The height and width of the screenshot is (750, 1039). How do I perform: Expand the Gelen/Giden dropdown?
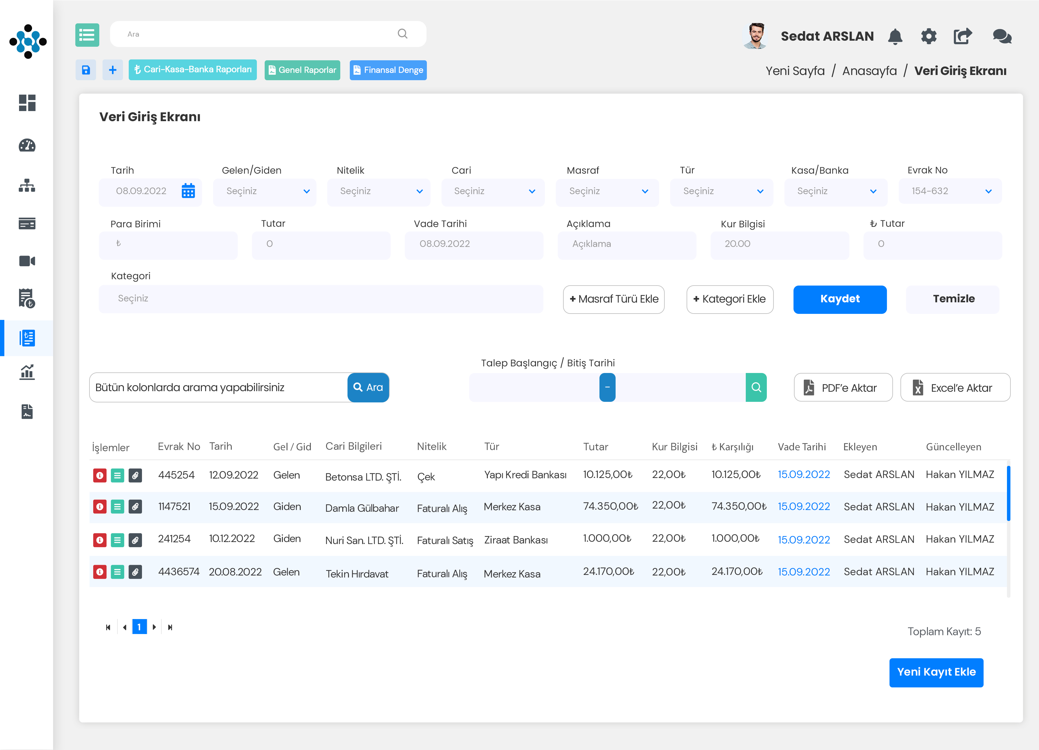pos(265,191)
